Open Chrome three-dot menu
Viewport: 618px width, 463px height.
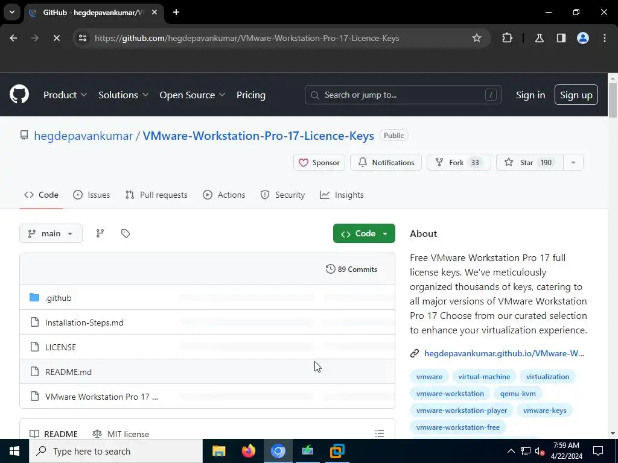pos(604,38)
